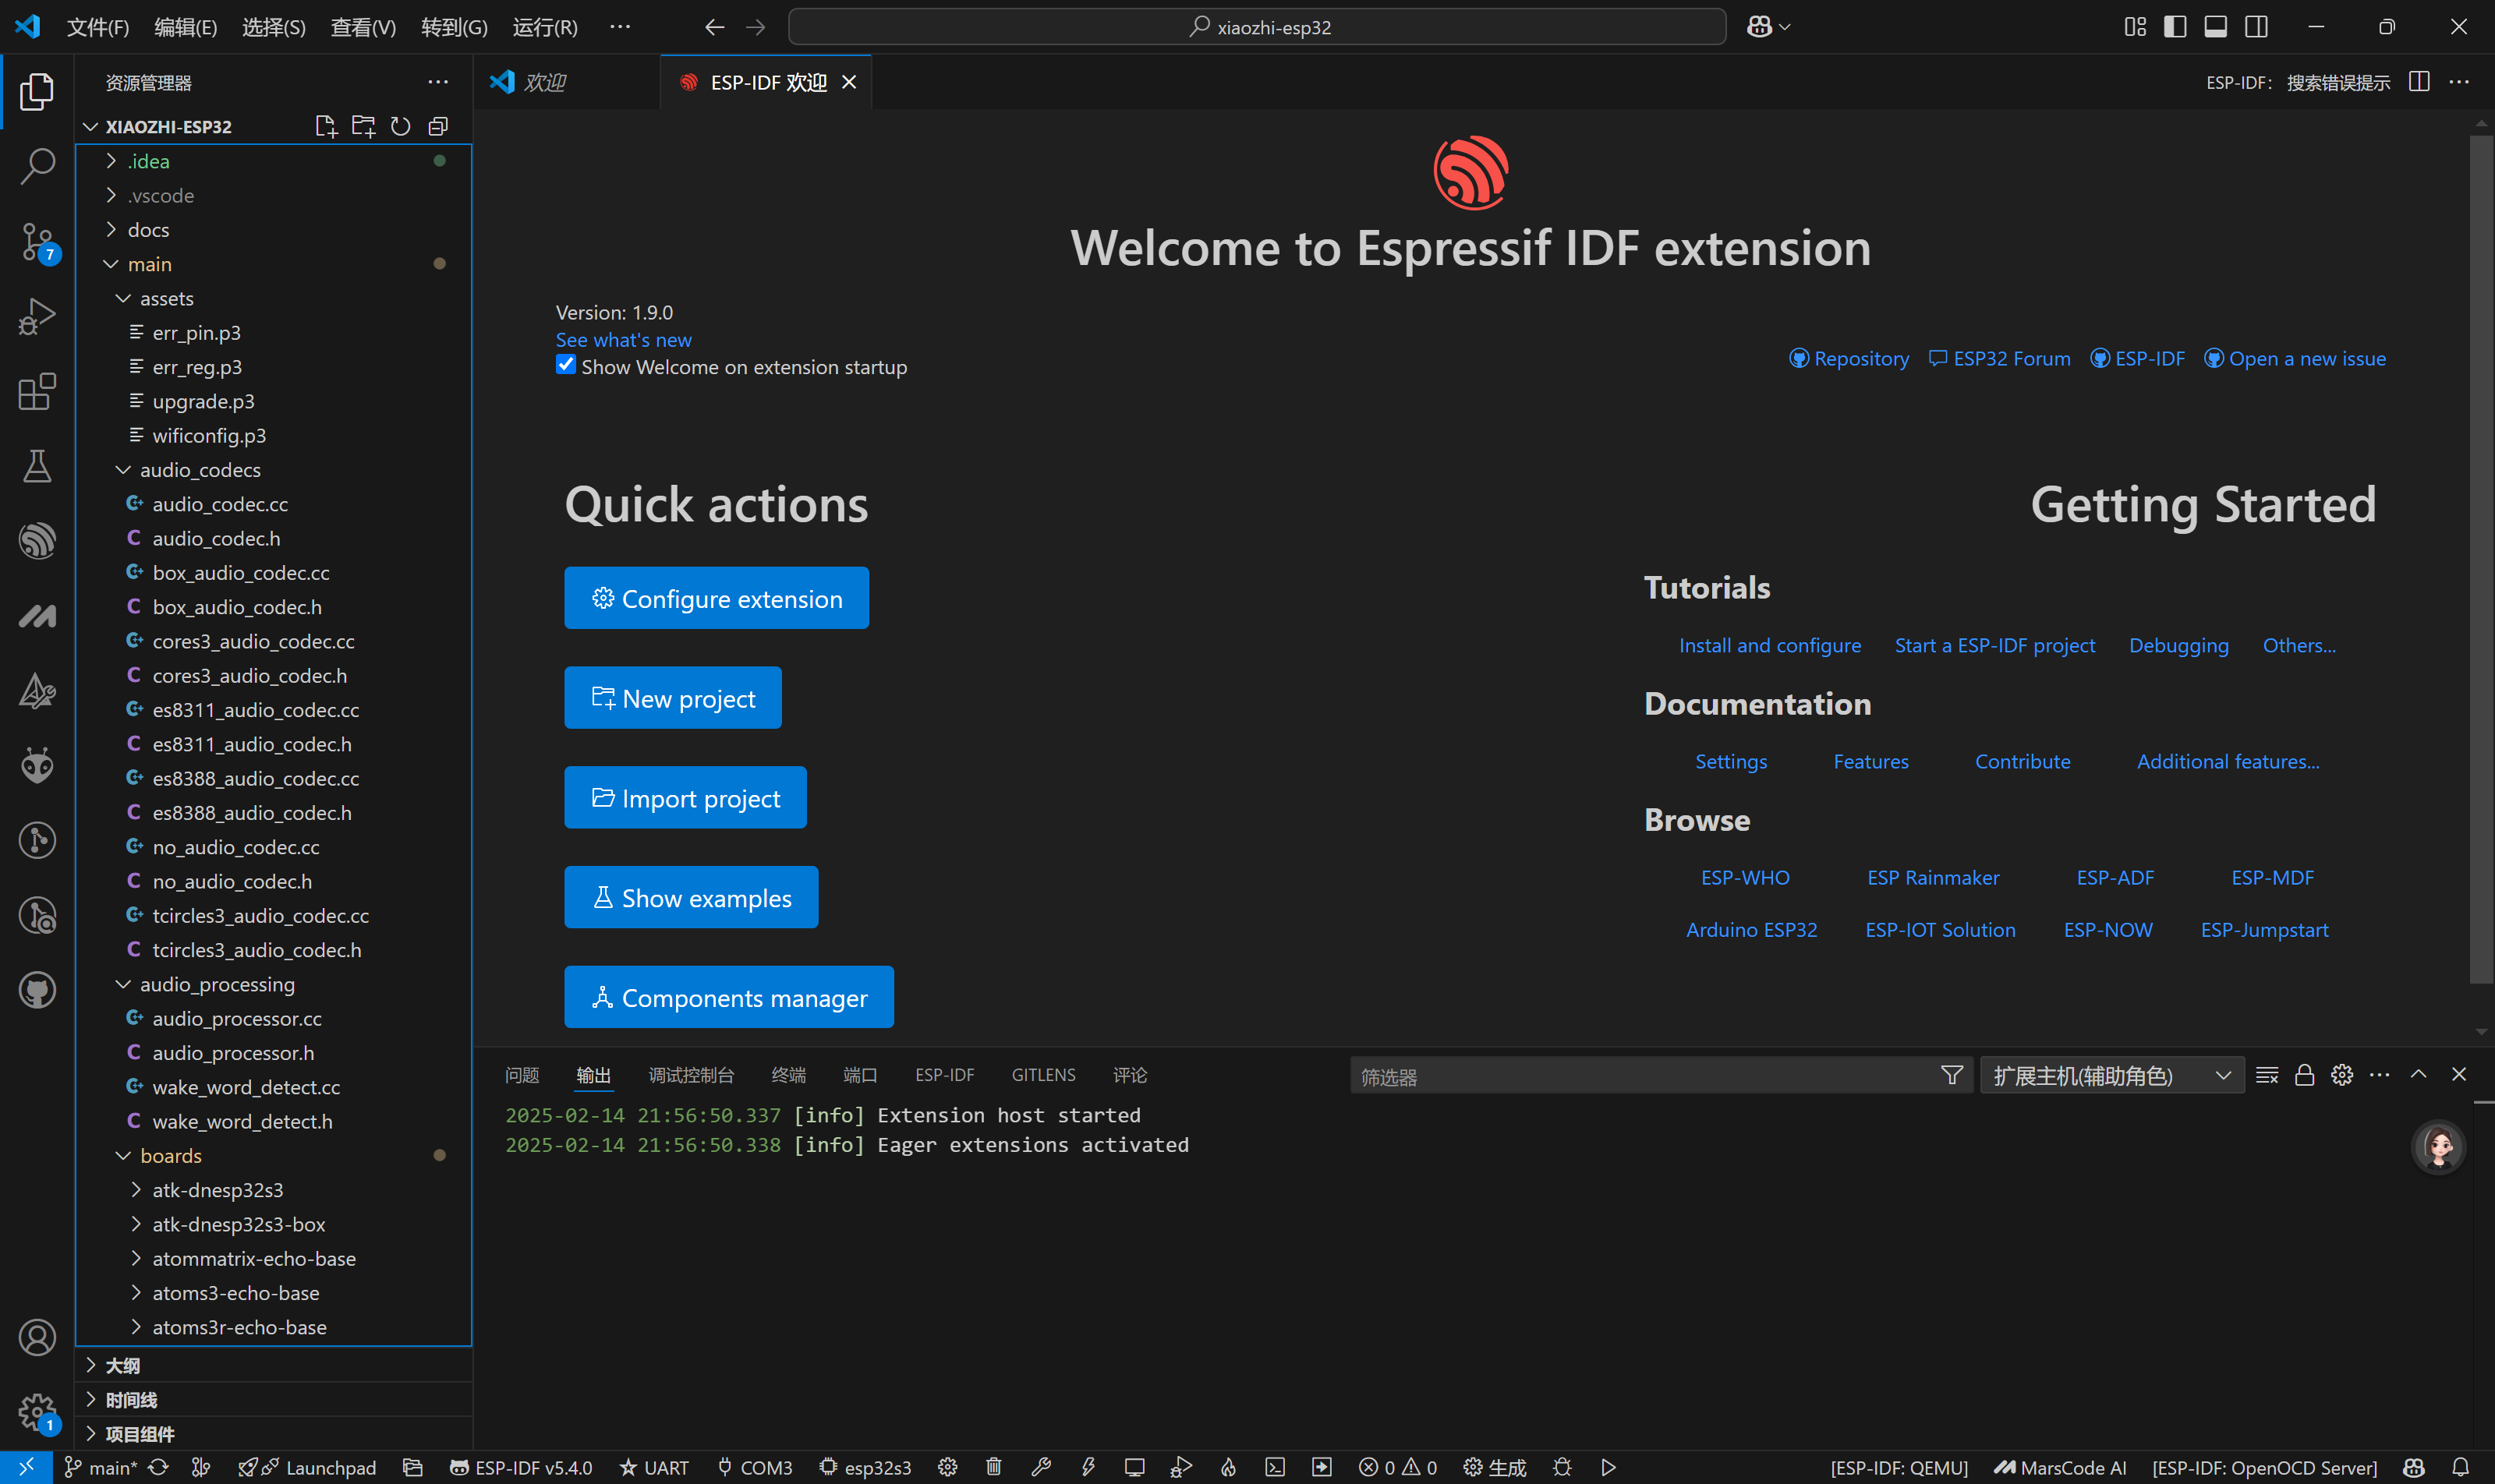The image size is (2495, 1484).
Task: Click the welcome page vertical scrollbar
Action: tap(2480, 560)
